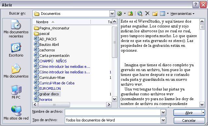Select the file CHAMPÚ NIÑOS
208x126 pixels.
[53, 61]
